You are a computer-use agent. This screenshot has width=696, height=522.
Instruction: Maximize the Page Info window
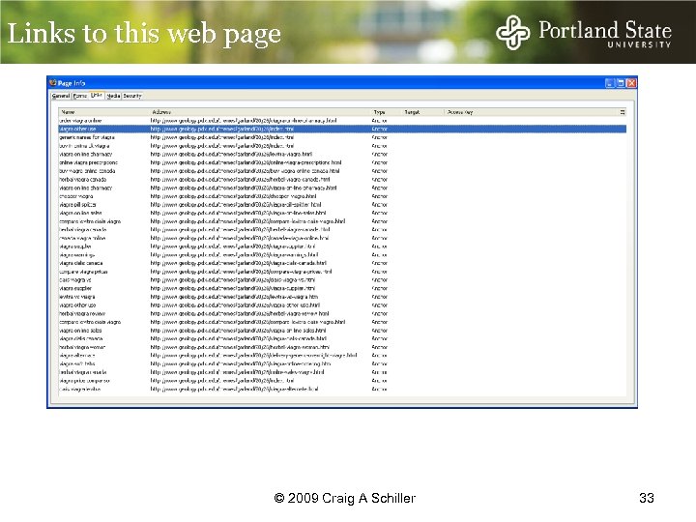[621, 83]
